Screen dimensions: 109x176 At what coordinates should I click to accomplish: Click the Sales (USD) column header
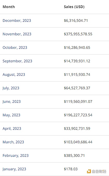point(74,7)
